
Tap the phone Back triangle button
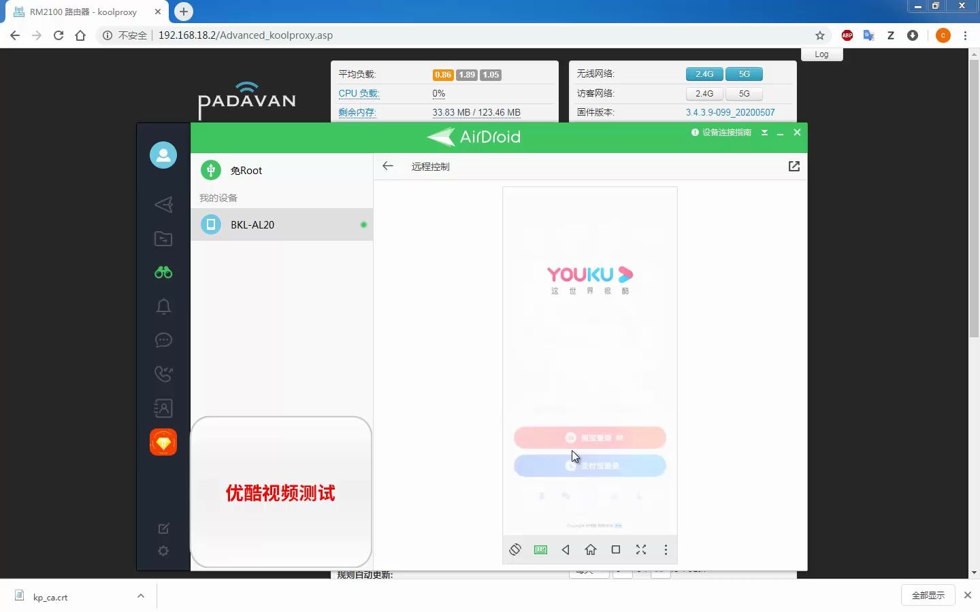coord(566,549)
